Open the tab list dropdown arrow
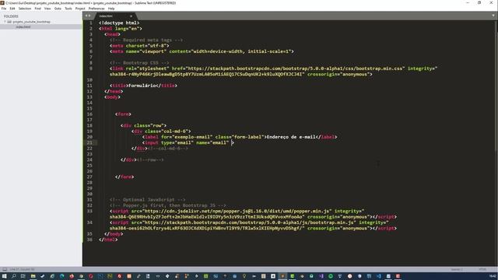The image size is (498, 280). [493, 16]
